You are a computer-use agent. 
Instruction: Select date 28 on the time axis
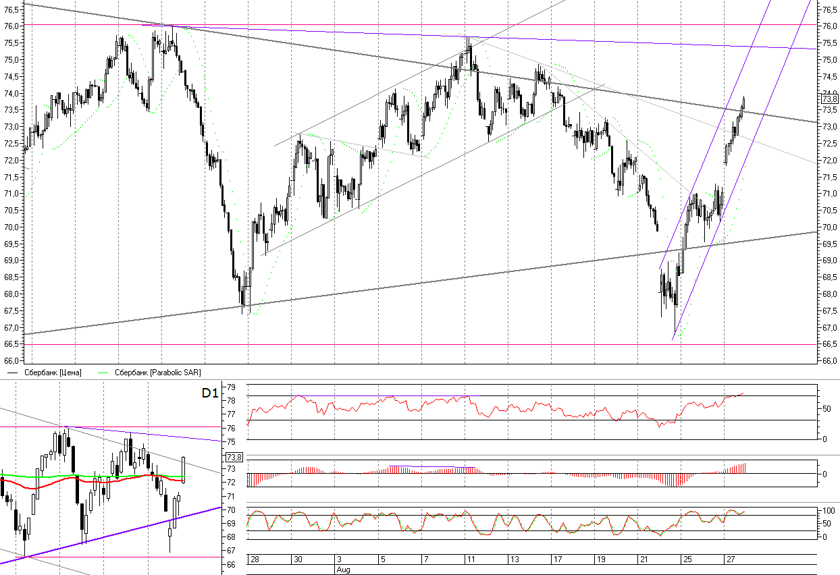pos(255,560)
